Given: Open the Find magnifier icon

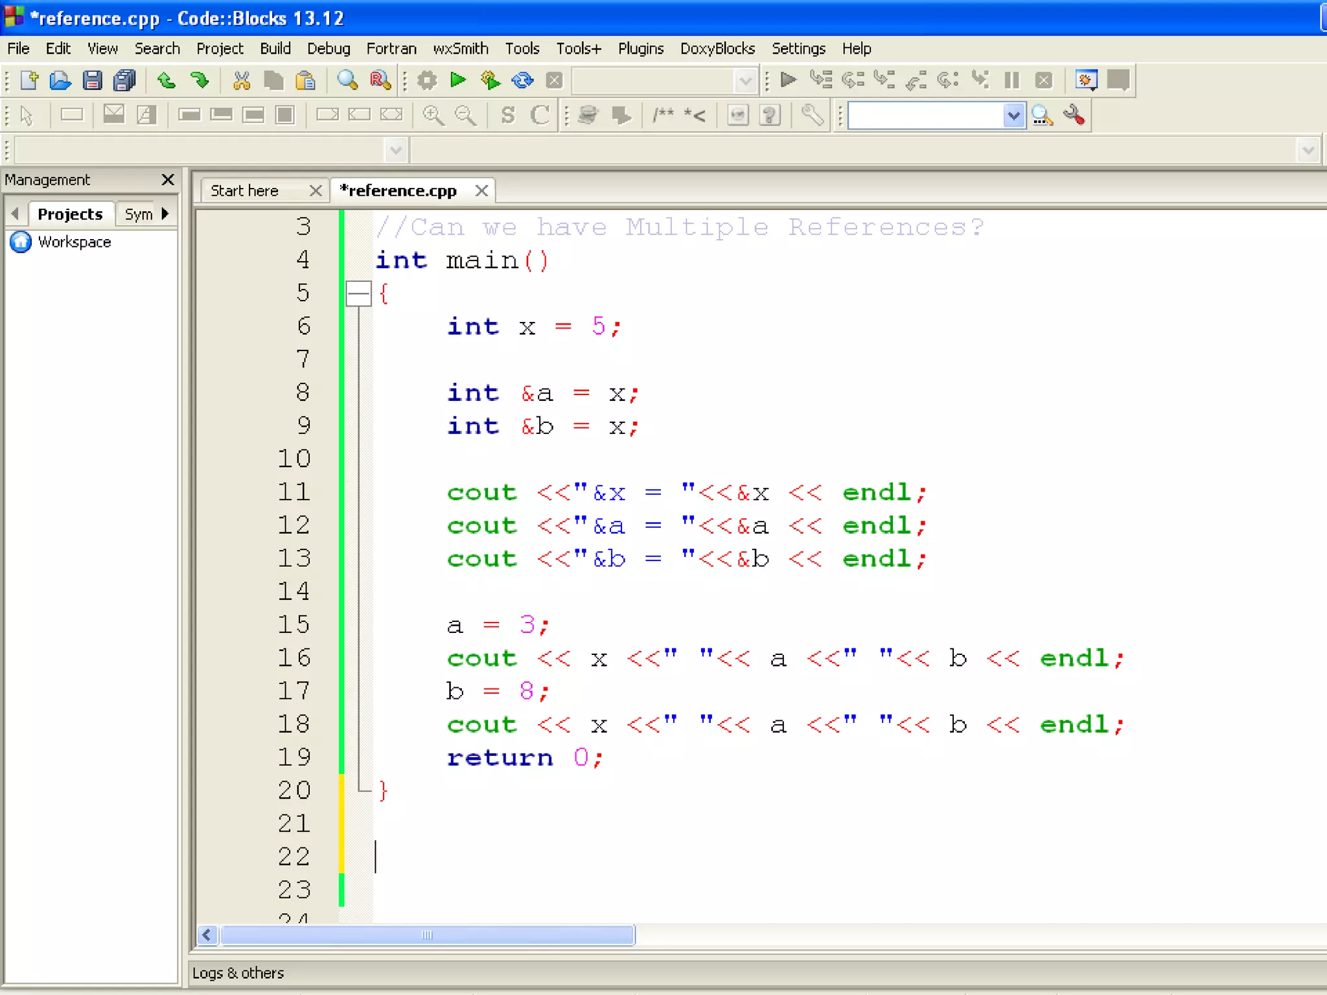Looking at the screenshot, I should tap(347, 80).
